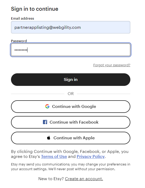Open the Privacy Policy link
The image size is (145, 188).
pyautogui.click(x=91, y=157)
